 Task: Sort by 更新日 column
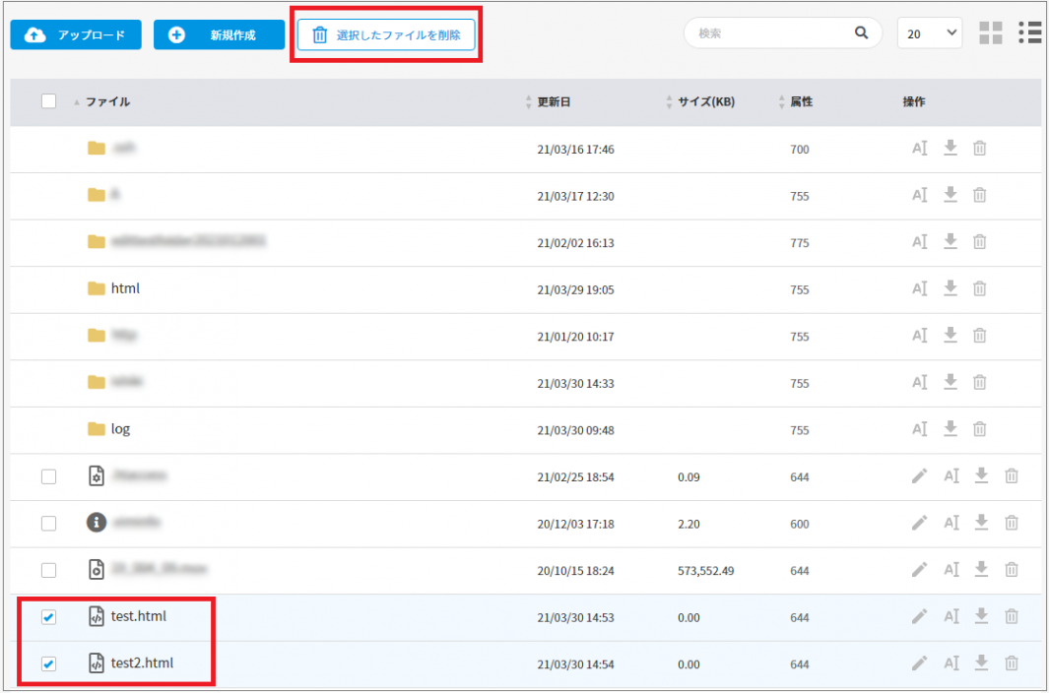click(553, 101)
